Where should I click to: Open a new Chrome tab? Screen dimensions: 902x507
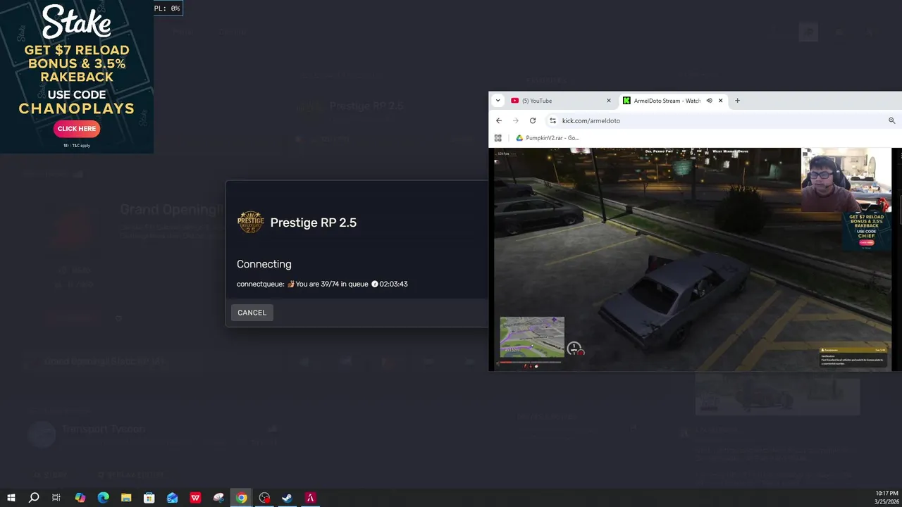(737, 101)
